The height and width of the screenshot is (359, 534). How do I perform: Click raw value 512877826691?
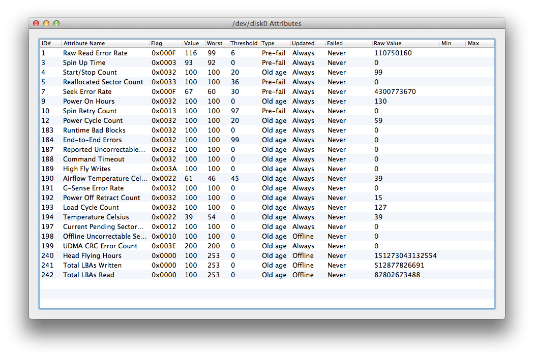point(399,265)
